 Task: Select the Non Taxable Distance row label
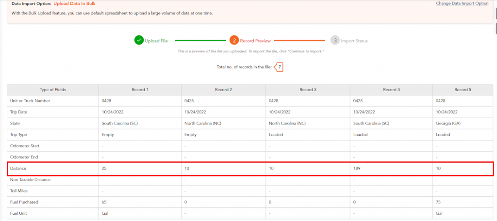(31, 179)
